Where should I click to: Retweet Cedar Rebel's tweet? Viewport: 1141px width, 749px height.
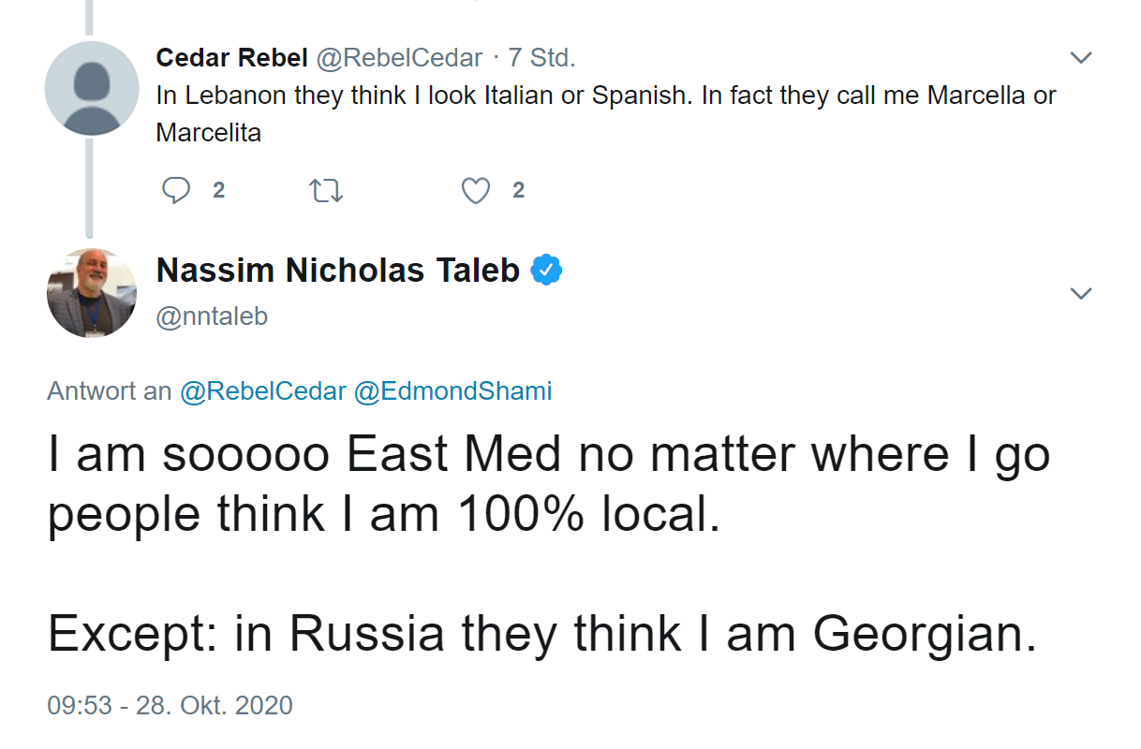tap(326, 191)
